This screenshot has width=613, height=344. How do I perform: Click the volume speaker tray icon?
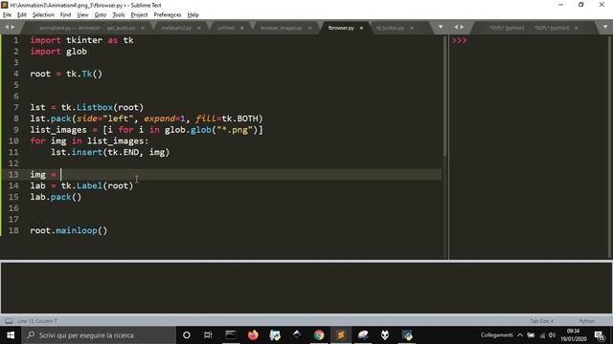tap(552, 335)
